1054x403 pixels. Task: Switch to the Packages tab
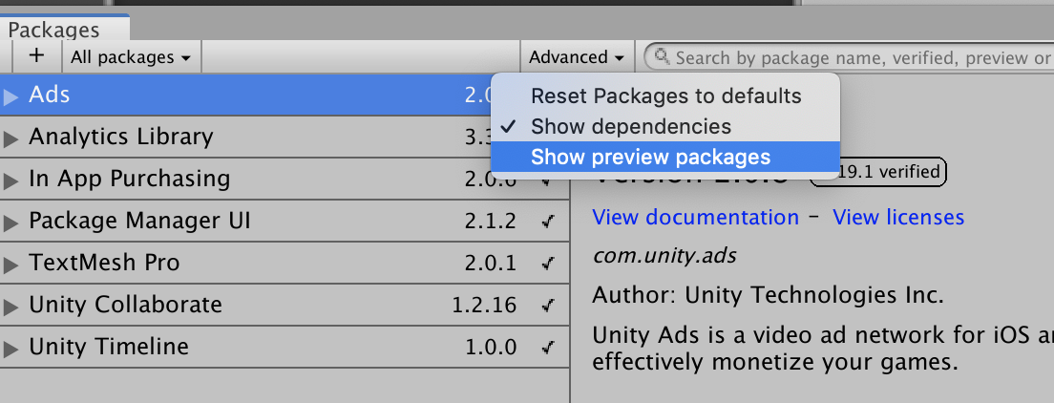pos(53,31)
